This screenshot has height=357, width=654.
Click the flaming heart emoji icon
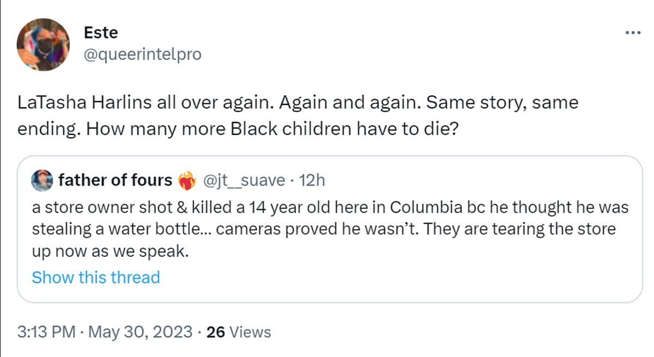(187, 181)
